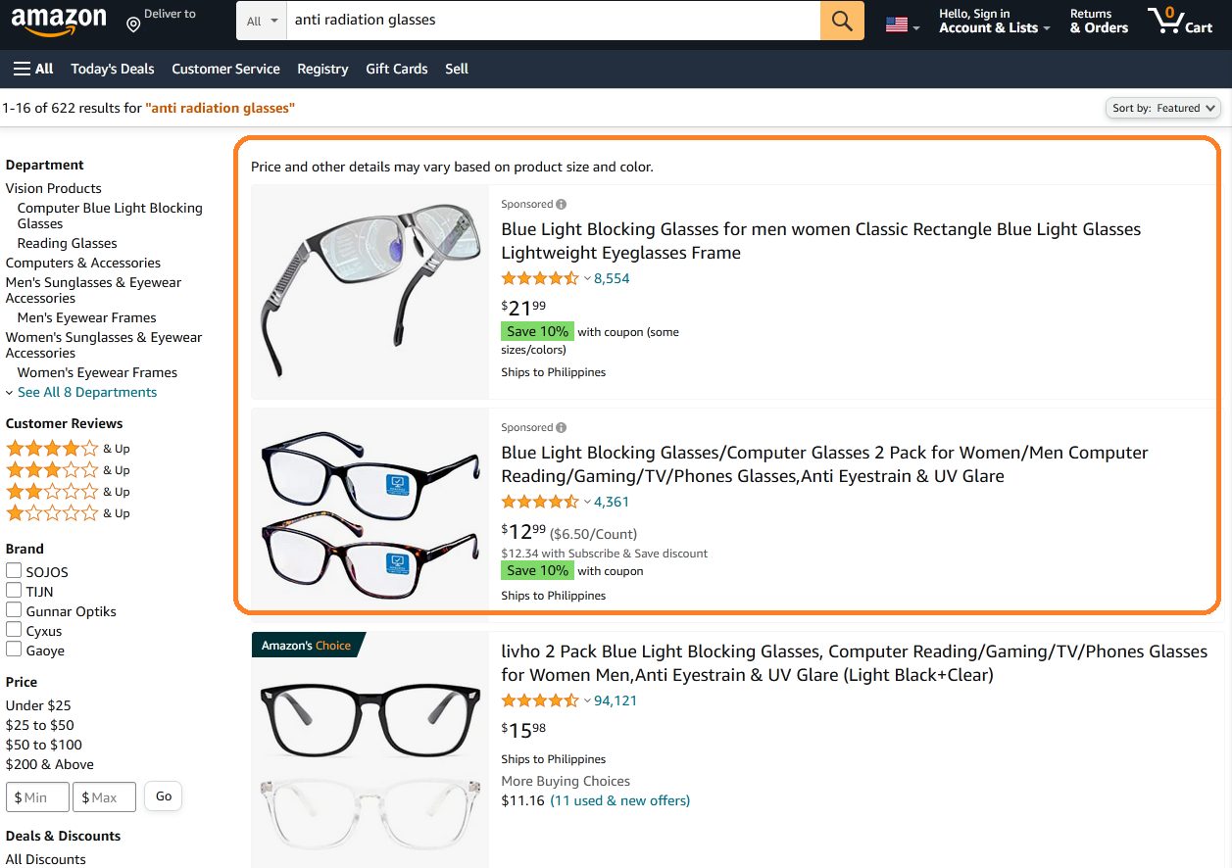Image resolution: width=1232 pixels, height=868 pixels.
Task: Expand See All 8 Departments
Action: coord(86,392)
